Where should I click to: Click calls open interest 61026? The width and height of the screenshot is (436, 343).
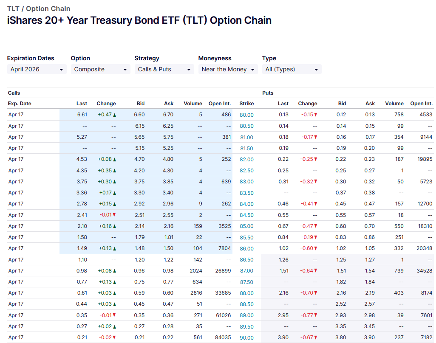tap(223, 315)
